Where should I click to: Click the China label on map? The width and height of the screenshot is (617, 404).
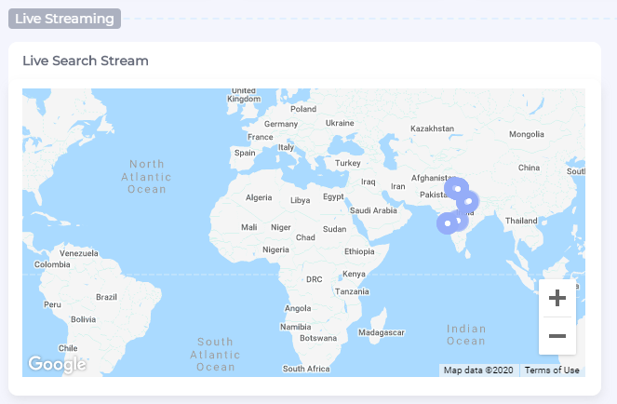pos(529,168)
